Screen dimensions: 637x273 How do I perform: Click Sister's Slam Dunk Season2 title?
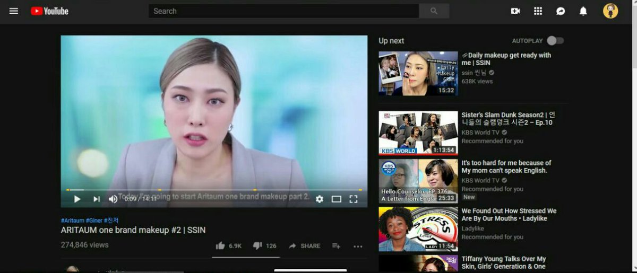[509, 119]
